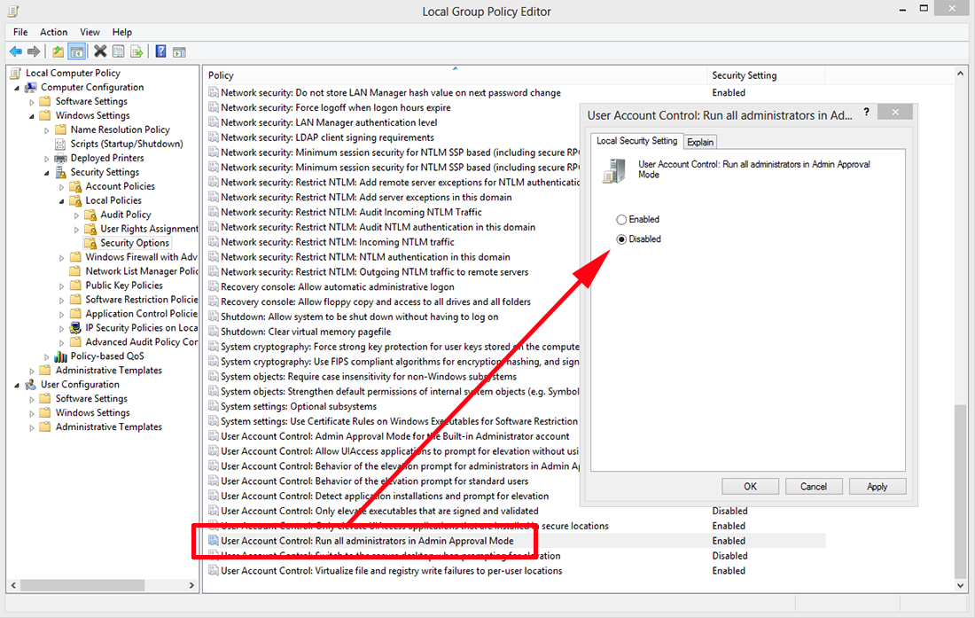Click the Up one level folder icon

click(x=58, y=51)
